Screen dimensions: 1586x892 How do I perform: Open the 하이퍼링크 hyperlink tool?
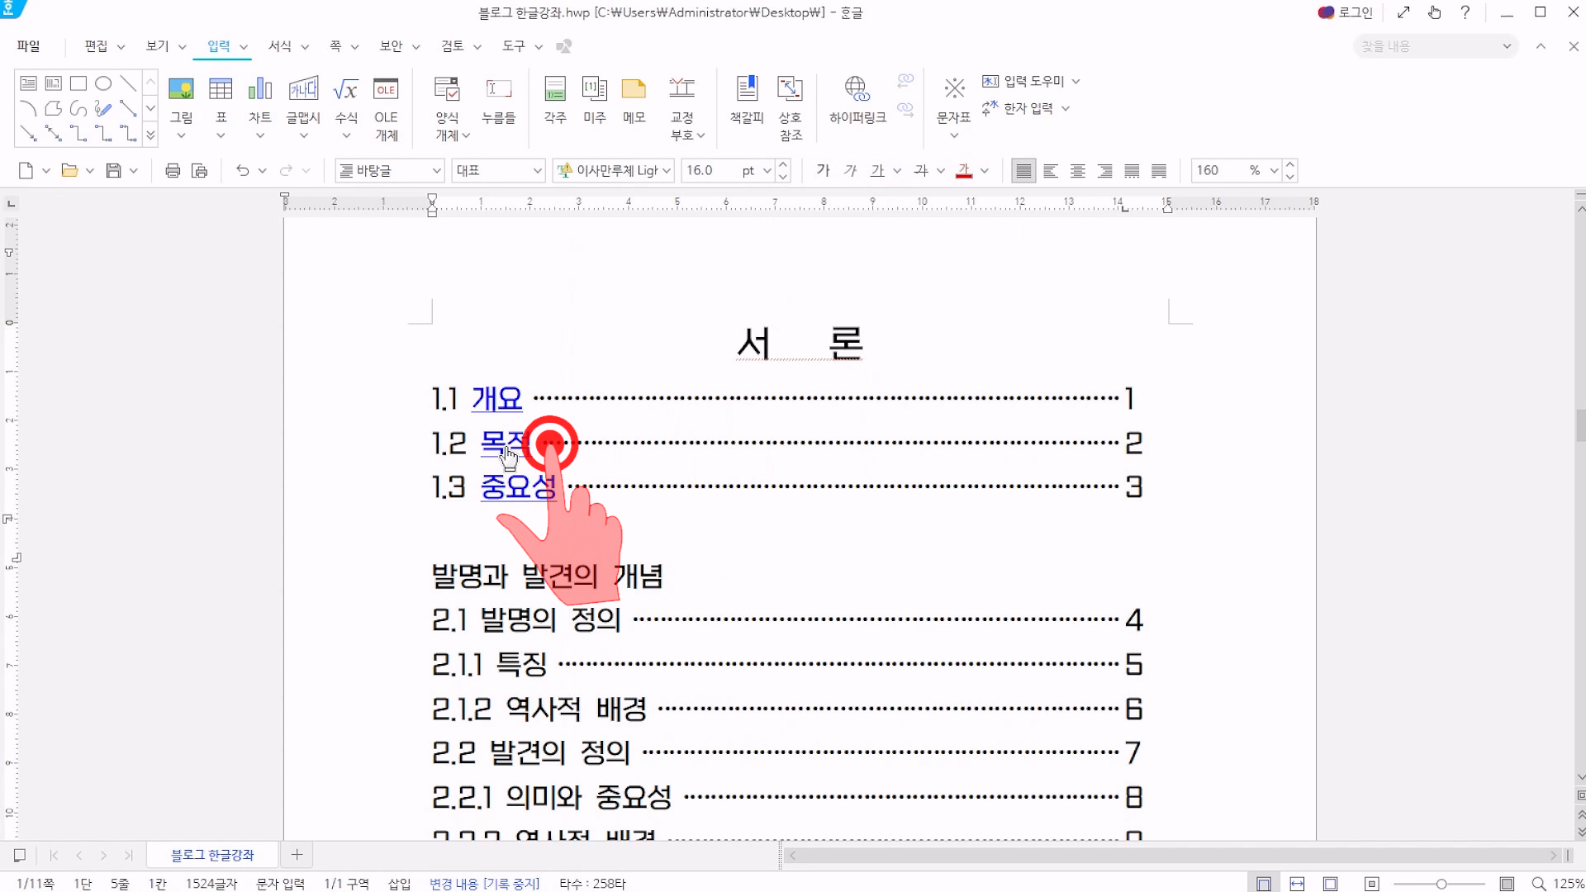coord(857,89)
